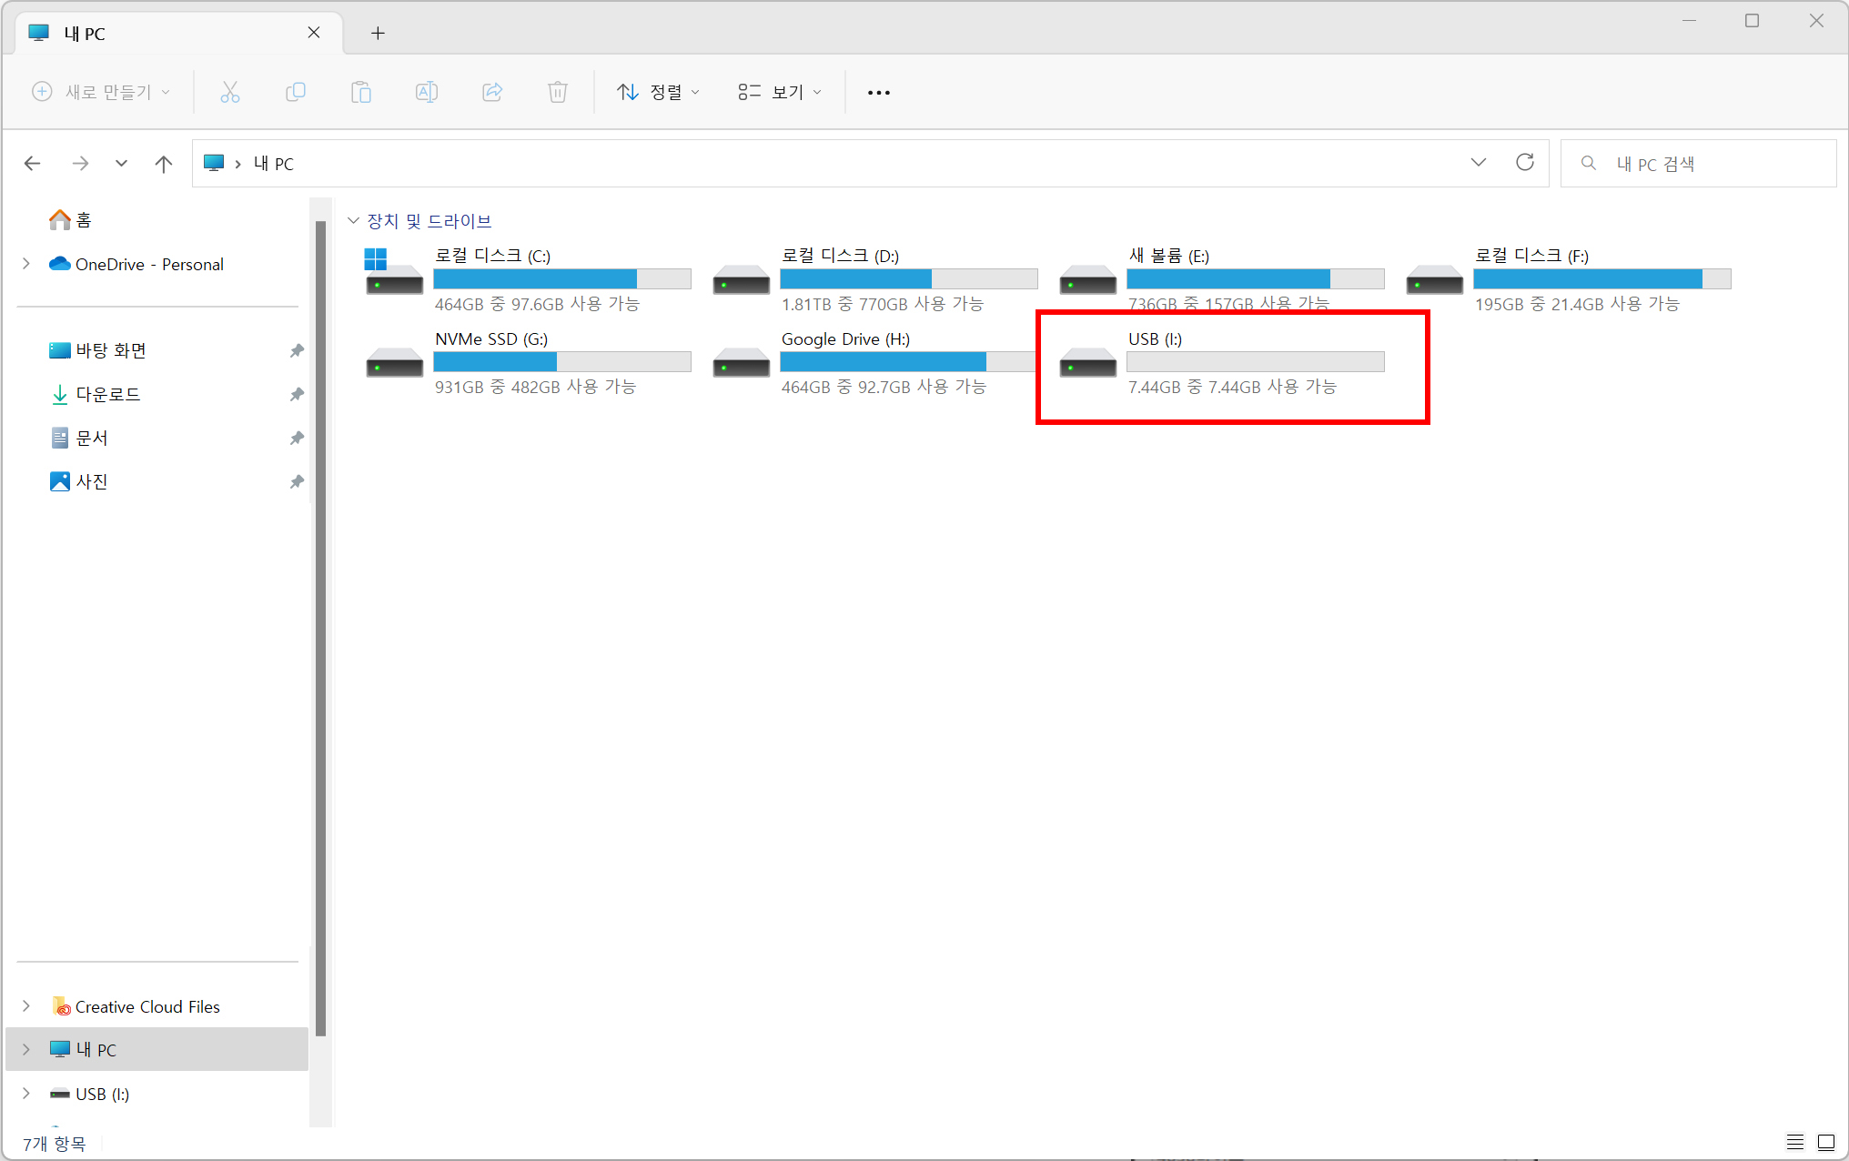Open the 정렬 sort dropdown
Image resolution: width=1849 pixels, height=1161 pixels.
click(x=658, y=92)
